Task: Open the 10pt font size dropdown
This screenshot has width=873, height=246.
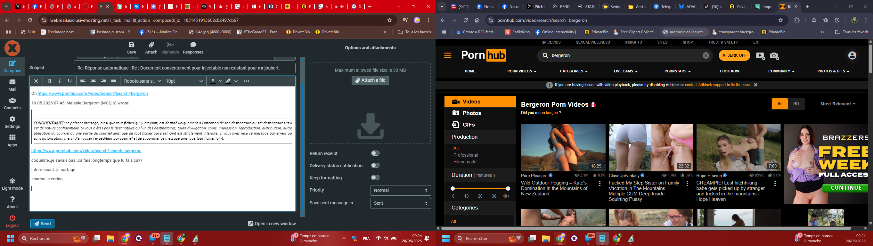Action: (x=184, y=81)
